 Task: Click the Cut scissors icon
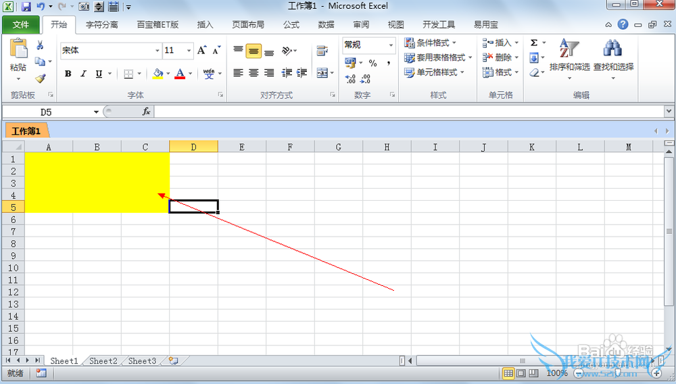[40, 45]
